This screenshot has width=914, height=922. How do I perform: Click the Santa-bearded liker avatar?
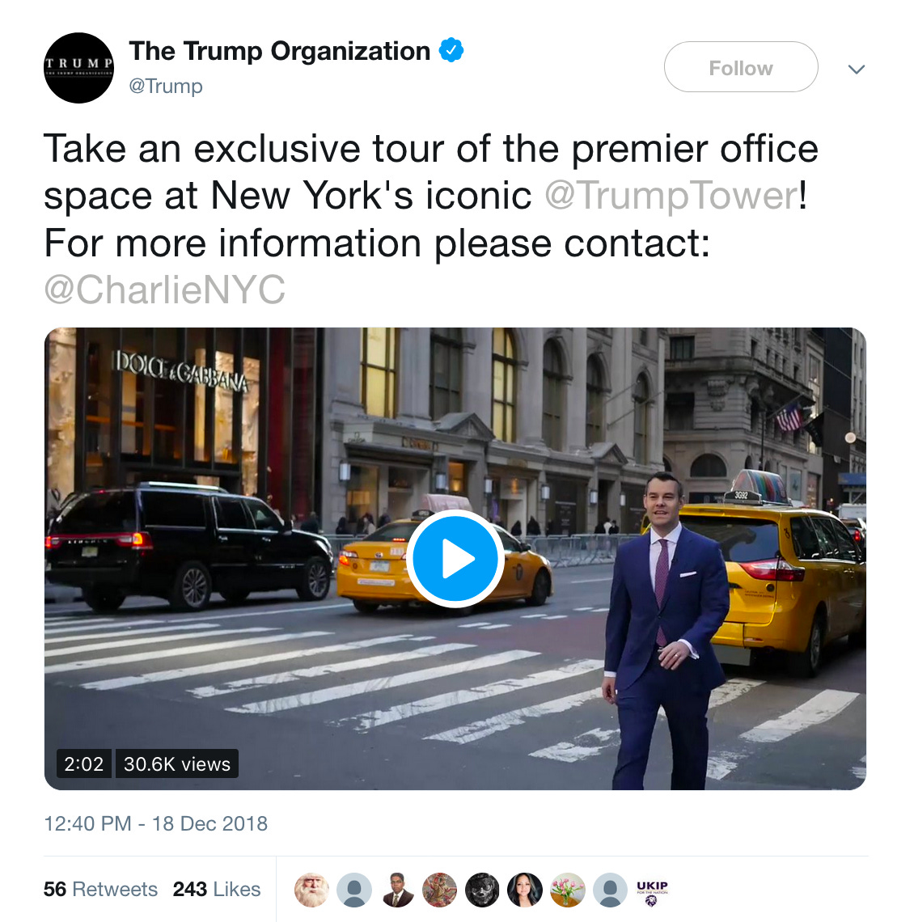pos(311,890)
